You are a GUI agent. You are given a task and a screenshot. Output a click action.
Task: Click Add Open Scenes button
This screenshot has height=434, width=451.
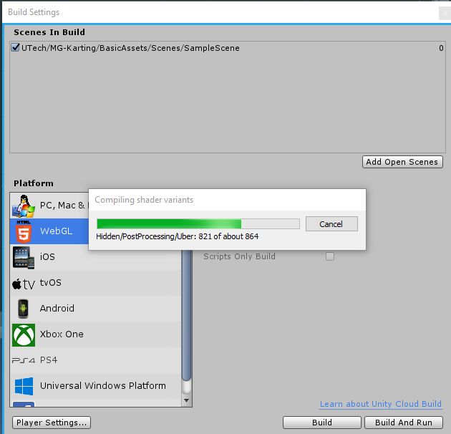pyautogui.click(x=402, y=162)
